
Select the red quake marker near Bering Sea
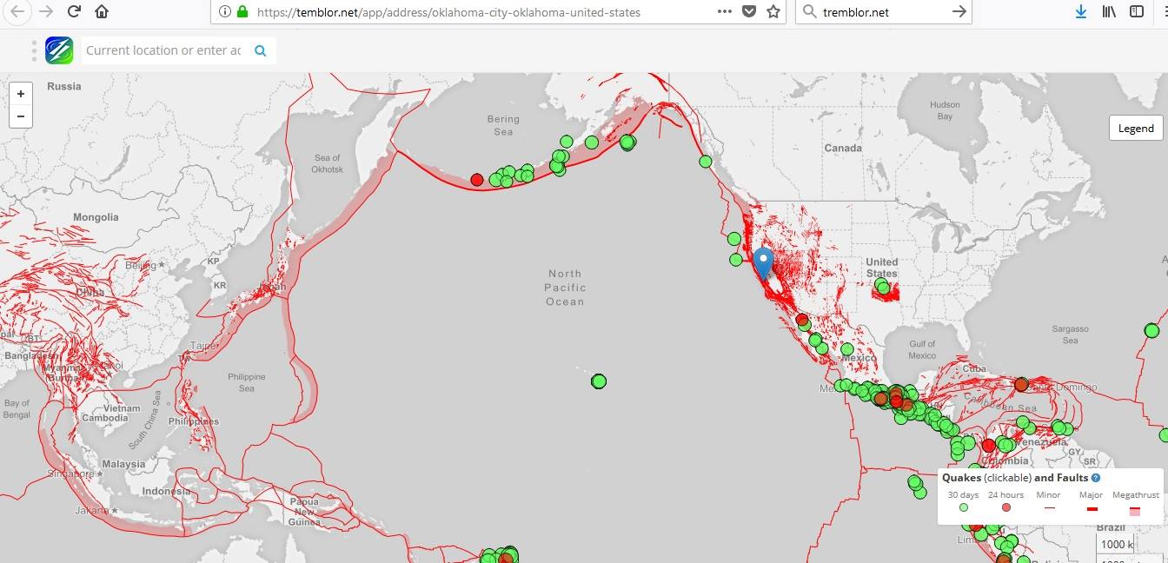(476, 180)
